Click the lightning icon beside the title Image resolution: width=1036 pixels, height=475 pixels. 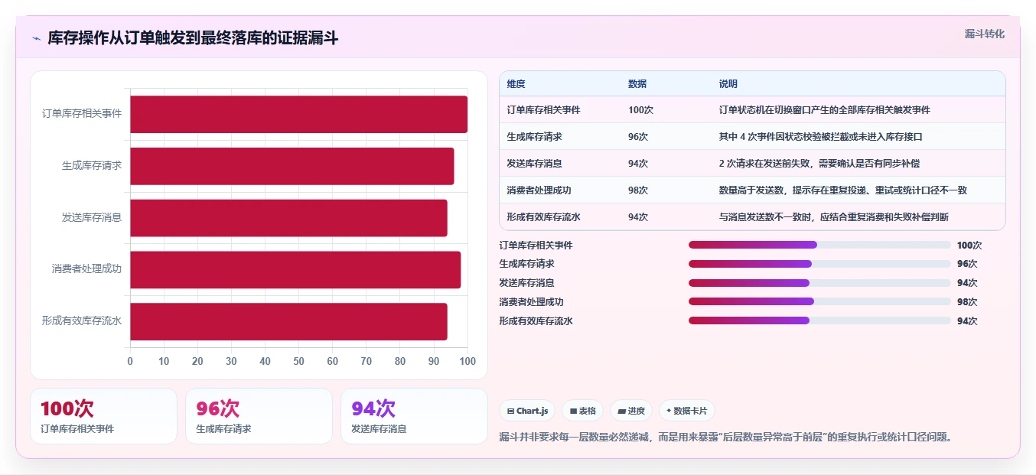36,38
